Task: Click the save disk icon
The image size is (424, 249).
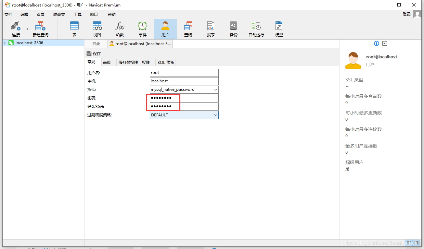Action: 89,53
